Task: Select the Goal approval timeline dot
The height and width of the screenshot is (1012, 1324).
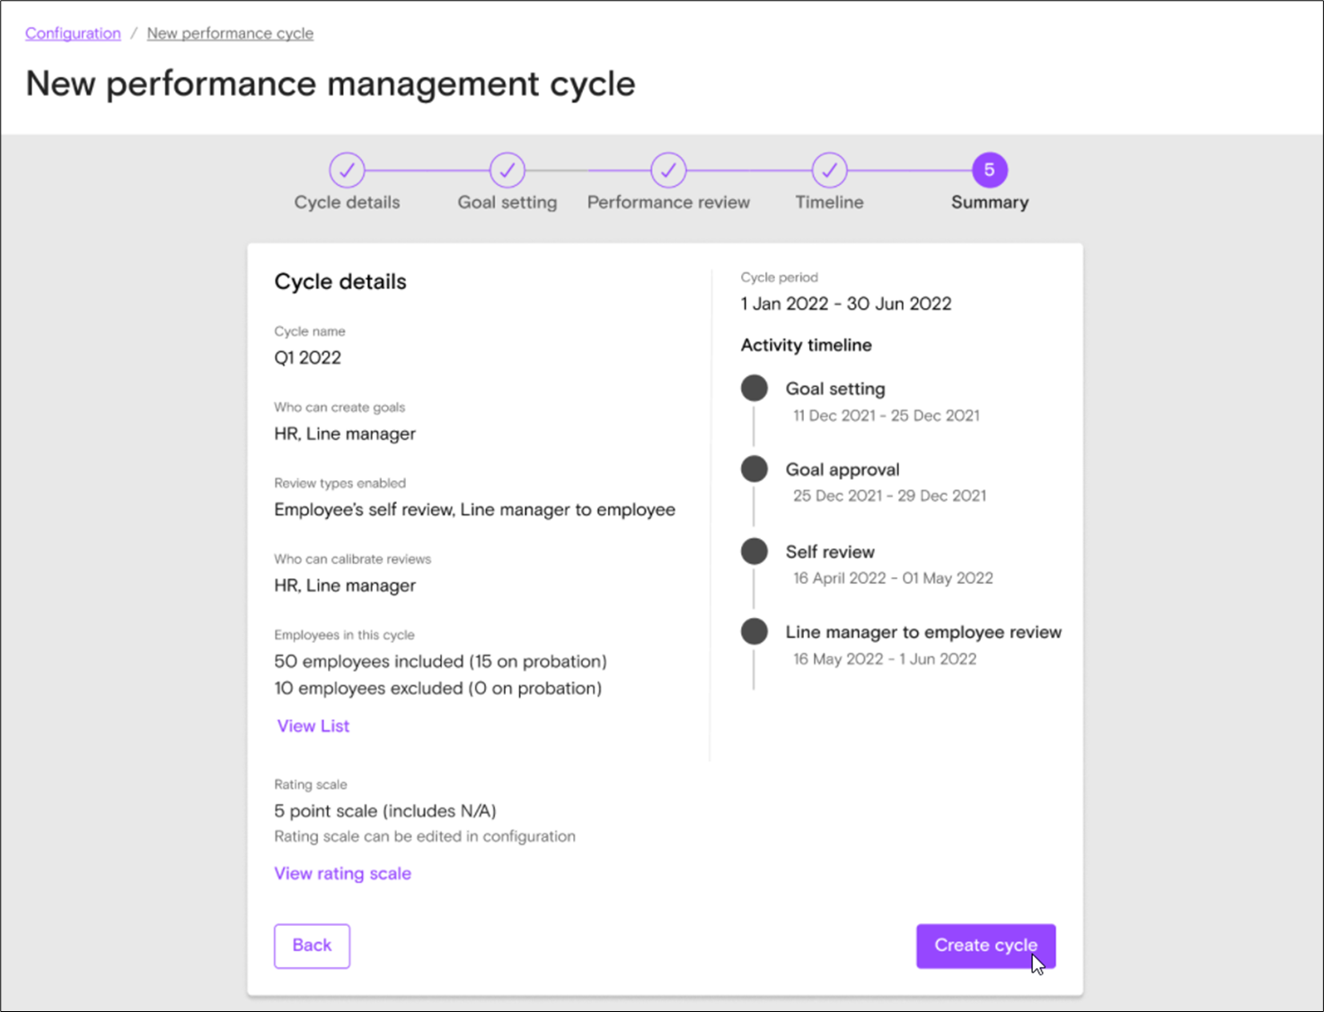Action: (754, 469)
